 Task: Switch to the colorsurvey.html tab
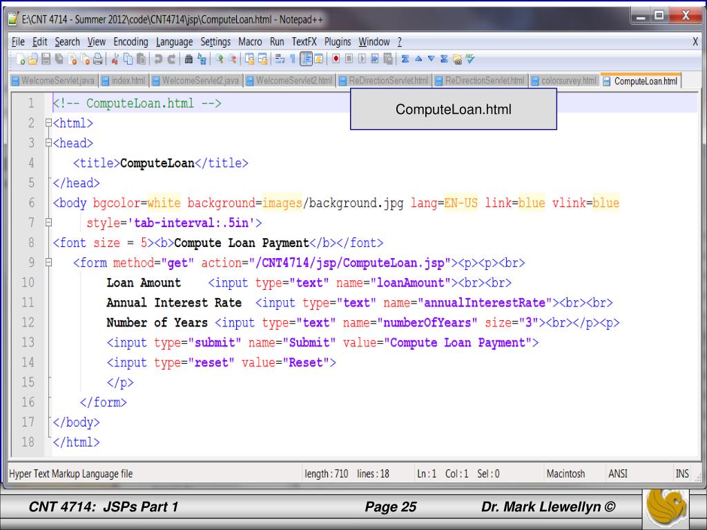(x=563, y=81)
